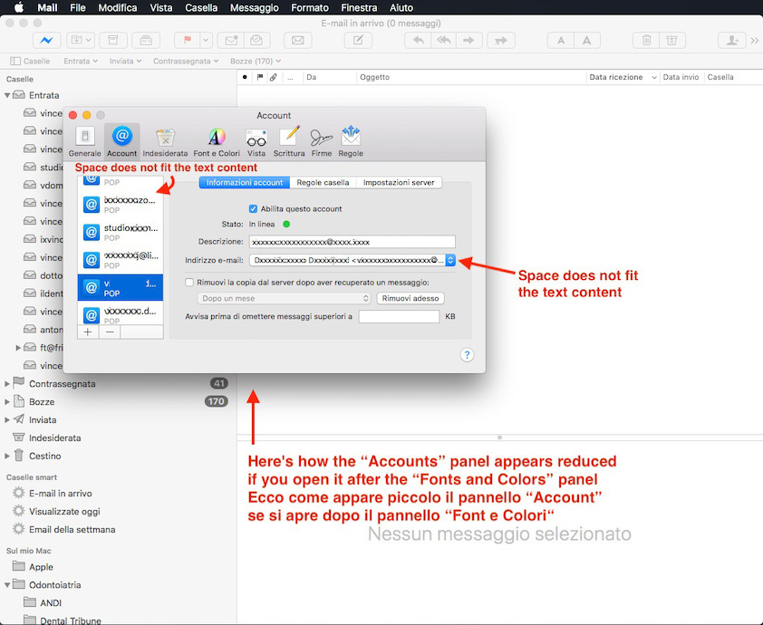Click the forward arrow toolbar icon
Screen dimensions: 763x625
469,41
